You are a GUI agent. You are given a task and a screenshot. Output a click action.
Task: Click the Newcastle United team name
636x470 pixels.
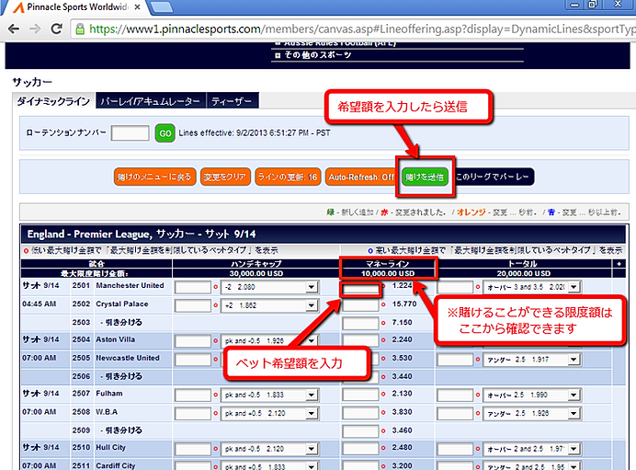128,358
